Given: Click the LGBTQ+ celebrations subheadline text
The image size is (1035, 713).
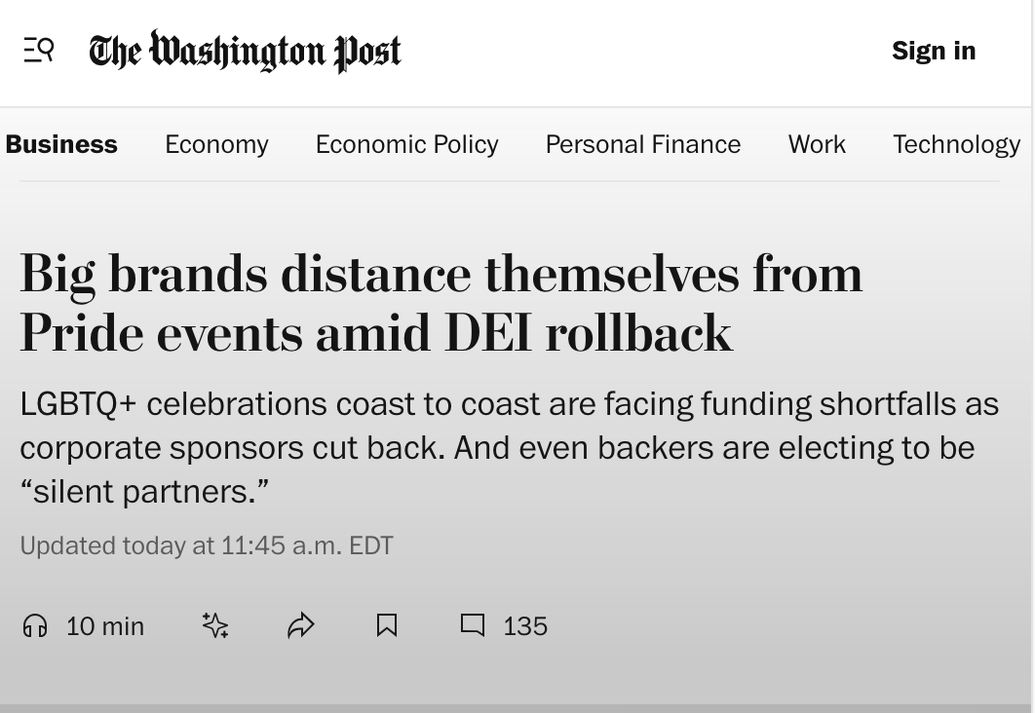Looking at the screenshot, I should tap(509, 448).
